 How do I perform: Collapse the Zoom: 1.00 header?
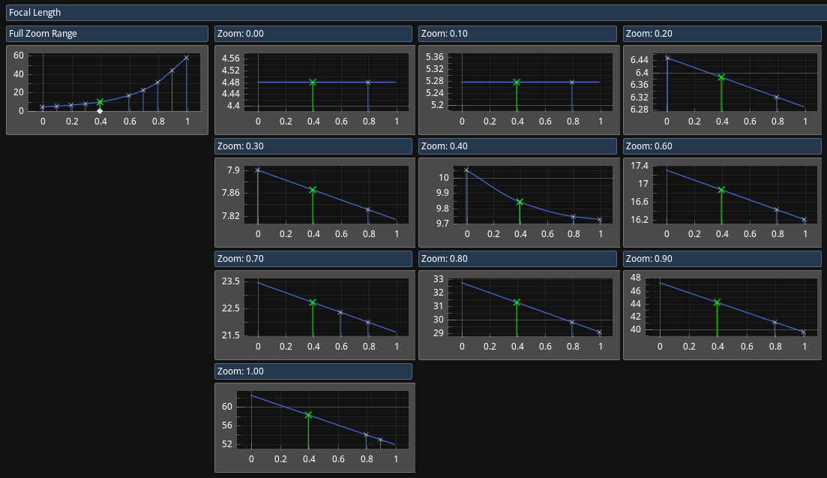click(x=313, y=371)
